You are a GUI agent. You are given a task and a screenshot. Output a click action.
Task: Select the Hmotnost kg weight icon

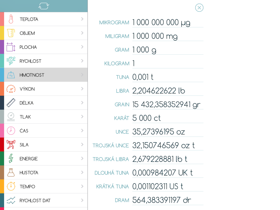(11, 75)
